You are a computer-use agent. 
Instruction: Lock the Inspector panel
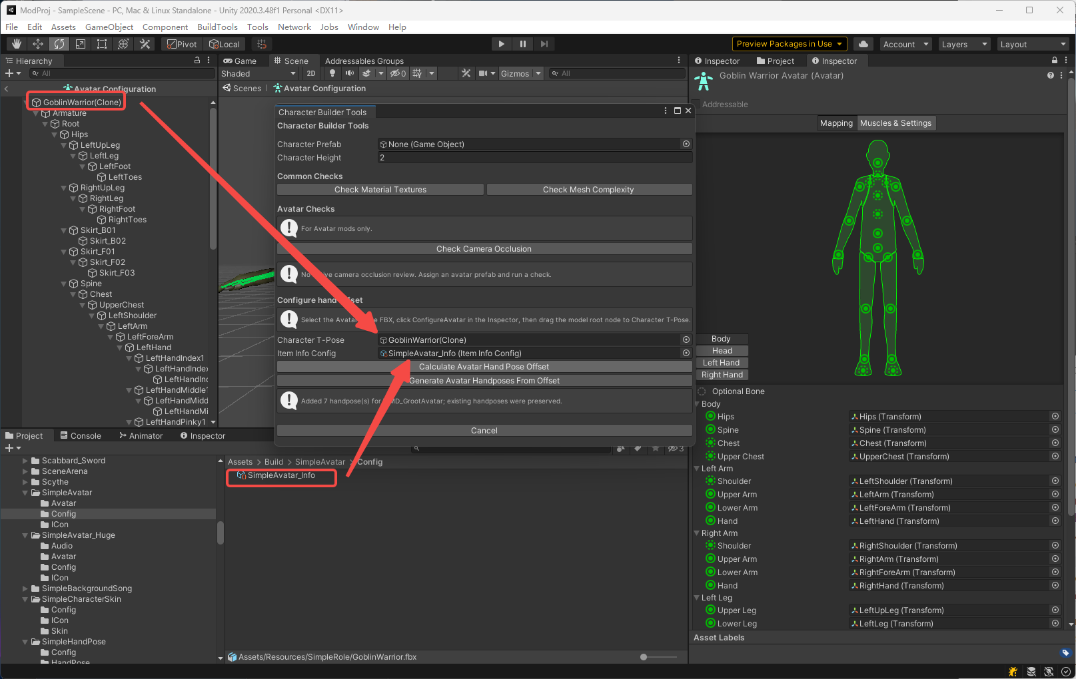tap(1055, 60)
